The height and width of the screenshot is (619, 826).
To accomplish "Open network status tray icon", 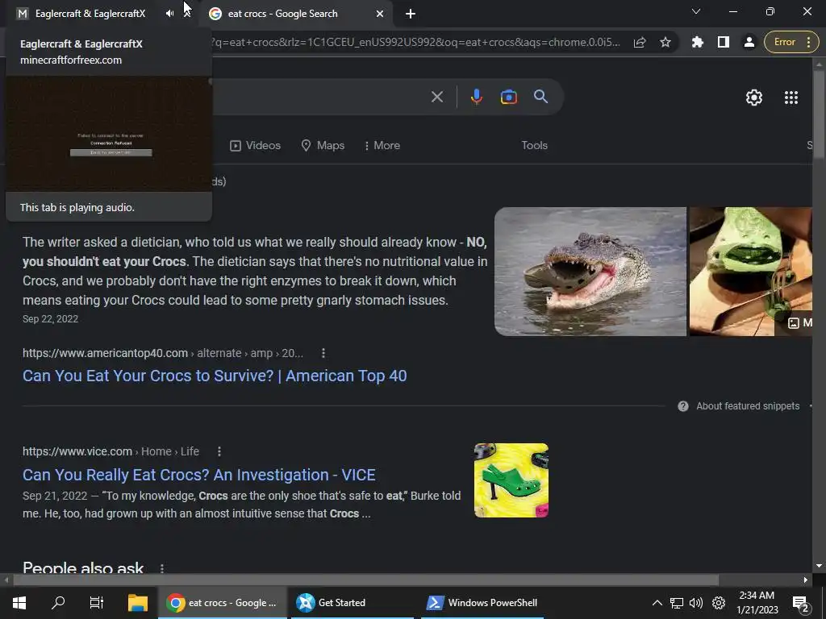I will 677,603.
